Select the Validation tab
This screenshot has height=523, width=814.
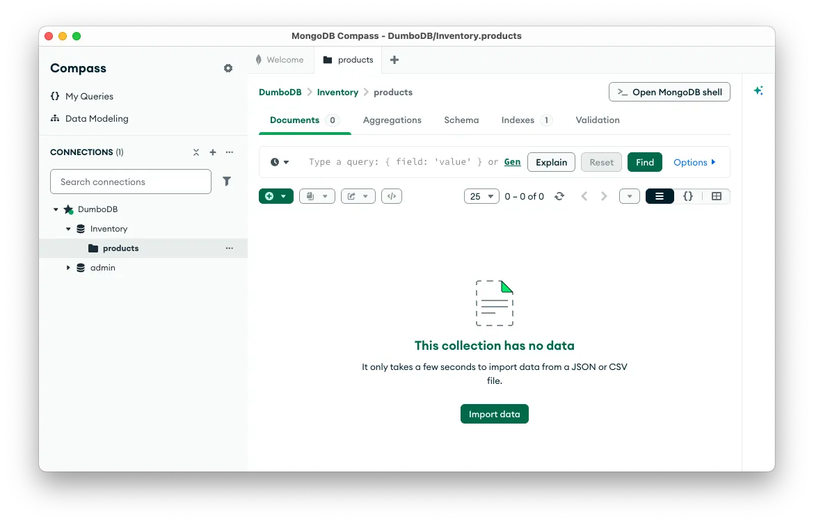[598, 120]
